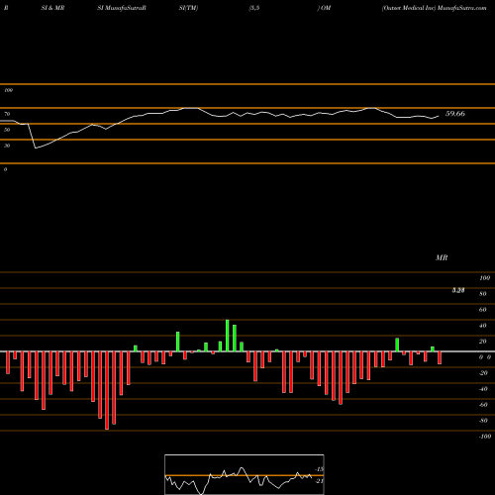The width and height of the screenshot is (495, 495).
Task: Open the small inset chart at the bottom
Action: 245,474
